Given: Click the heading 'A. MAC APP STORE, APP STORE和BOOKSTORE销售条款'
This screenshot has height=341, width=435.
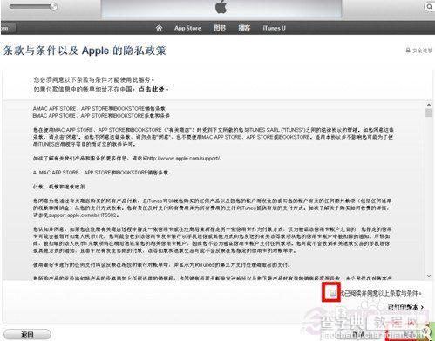Looking at the screenshot, I should pos(100,173).
